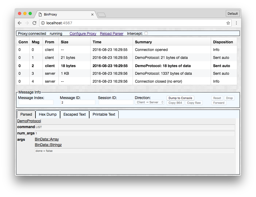Screen dimensions: 256x197
Task: Select 'DemoProtocol: 18 bytes of data' row
Action: [x=127, y=66]
